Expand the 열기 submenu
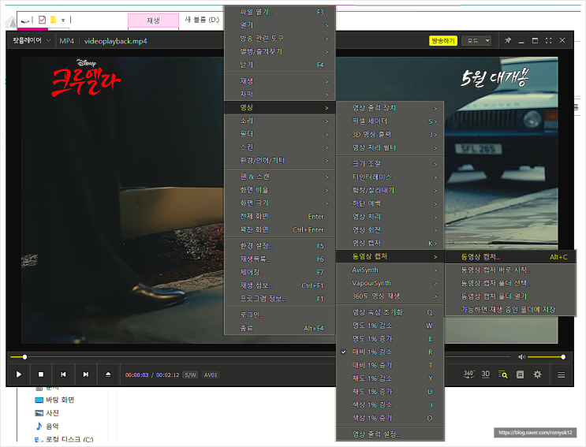The width and height of the screenshot is (586, 447). pos(279,25)
